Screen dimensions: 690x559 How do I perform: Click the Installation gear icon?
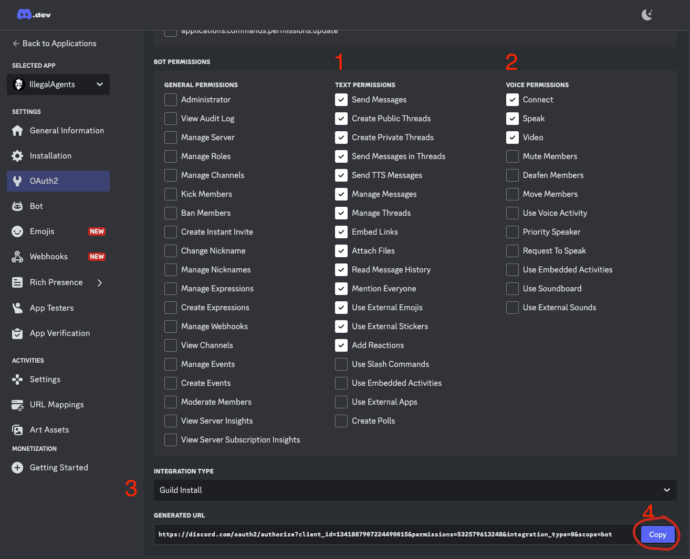[17, 156]
